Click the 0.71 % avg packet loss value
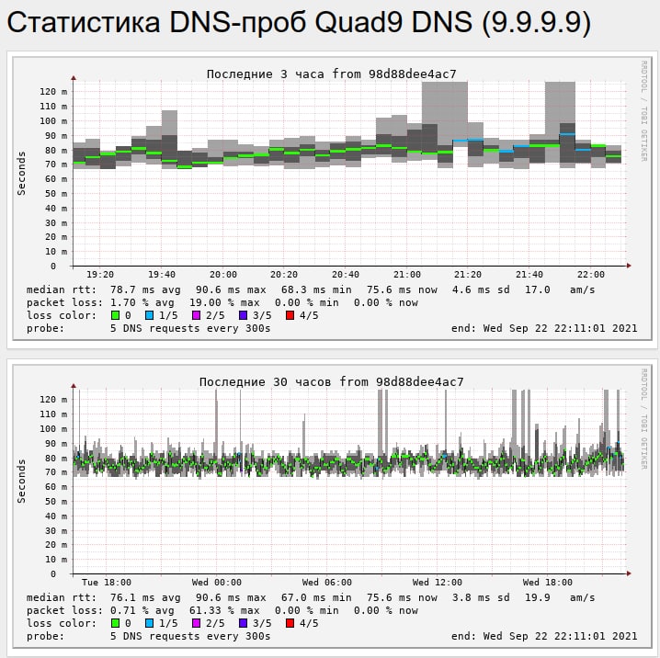Image resolution: width=660 pixels, height=658 pixels. point(142,610)
